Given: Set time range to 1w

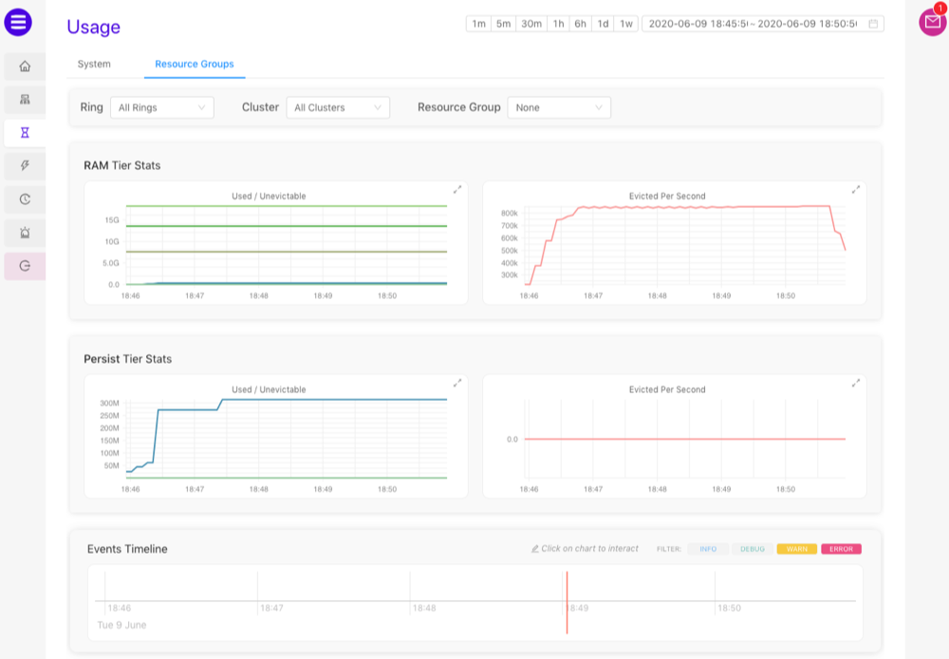Looking at the screenshot, I should 626,24.
